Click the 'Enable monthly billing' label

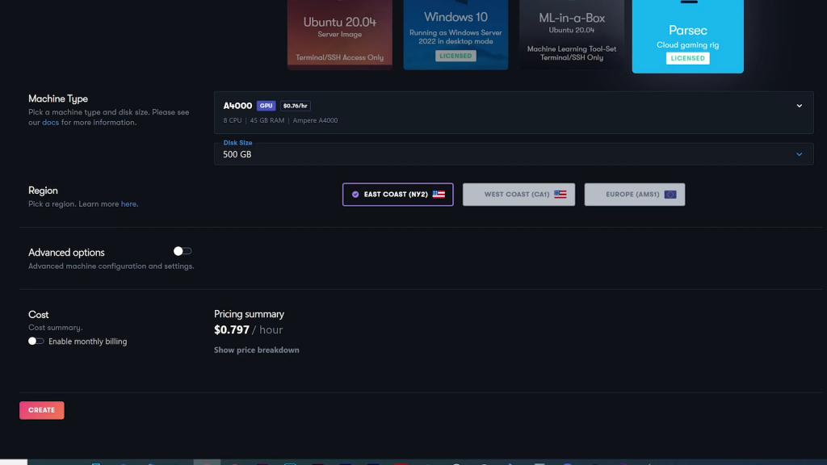(87, 341)
